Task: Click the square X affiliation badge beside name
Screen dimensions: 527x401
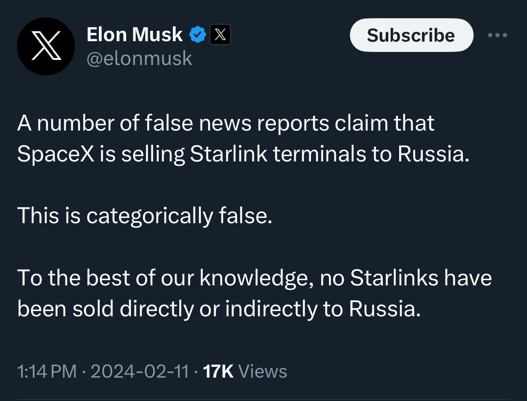Action: tap(220, 34)
